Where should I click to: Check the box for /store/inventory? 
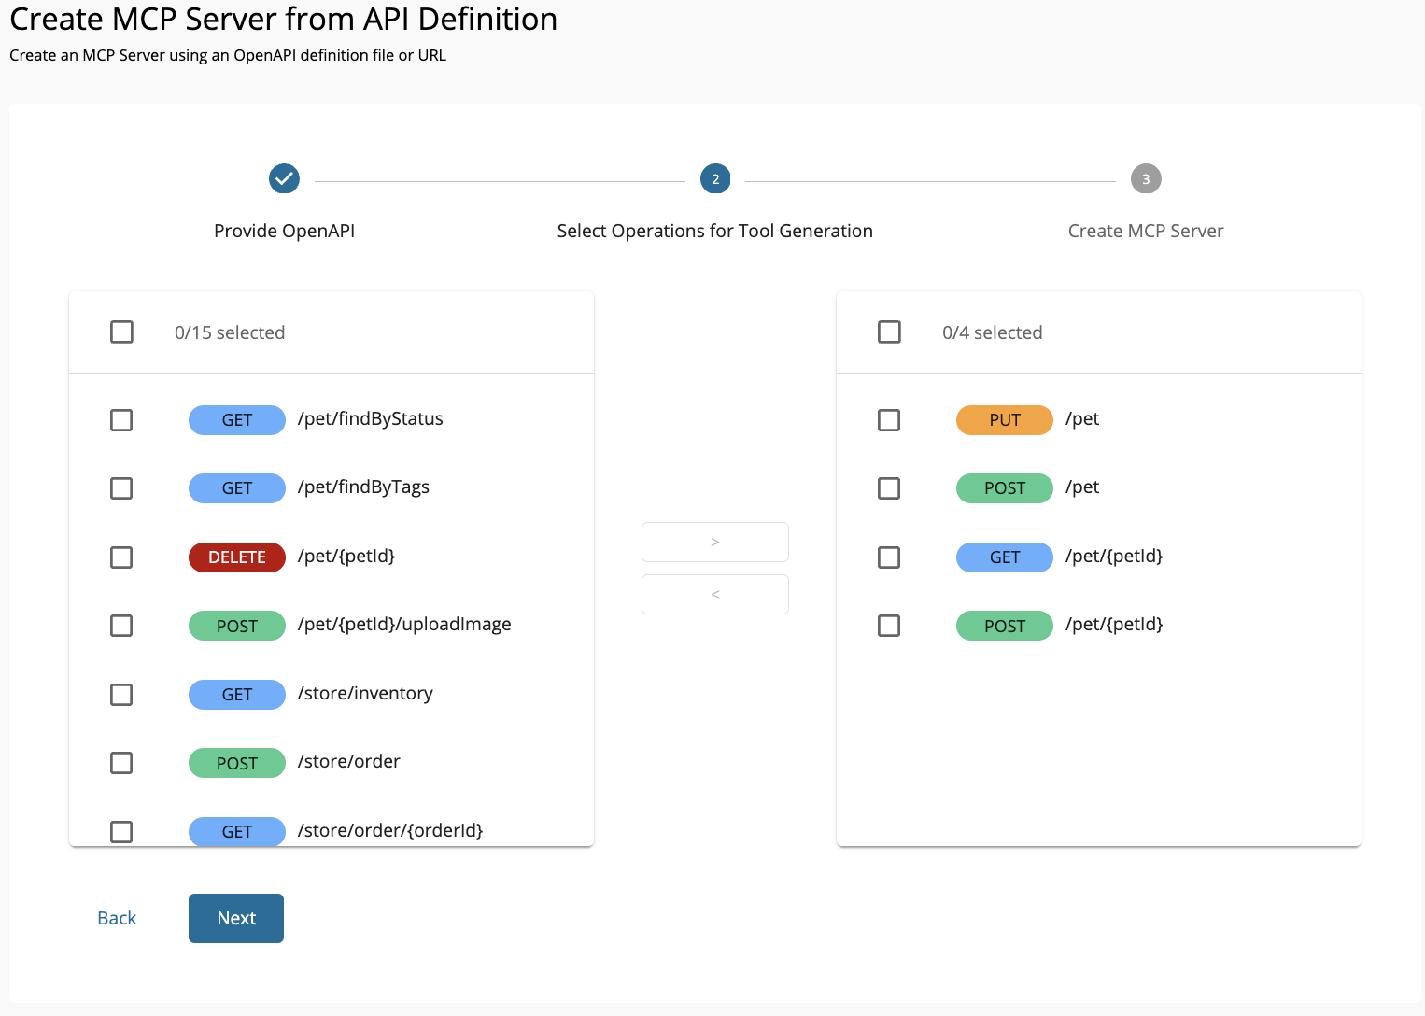[121, 694]
